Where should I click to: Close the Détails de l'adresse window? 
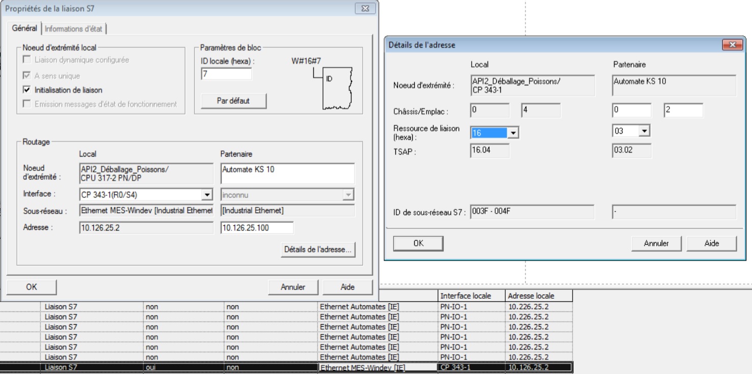point(732,45)
